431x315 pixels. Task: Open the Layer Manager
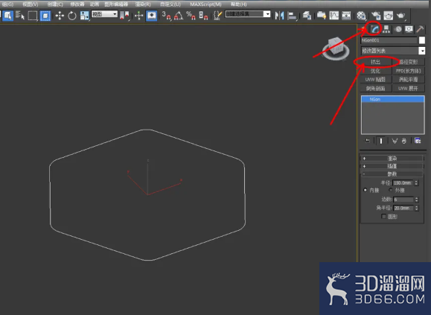coord(307,16)
